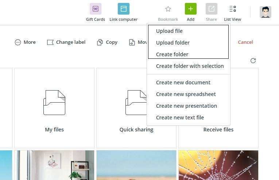This screenshot has width=279, height=180.
Task: Click Change label
Action: pyautogui.click(x=66, y=42)
